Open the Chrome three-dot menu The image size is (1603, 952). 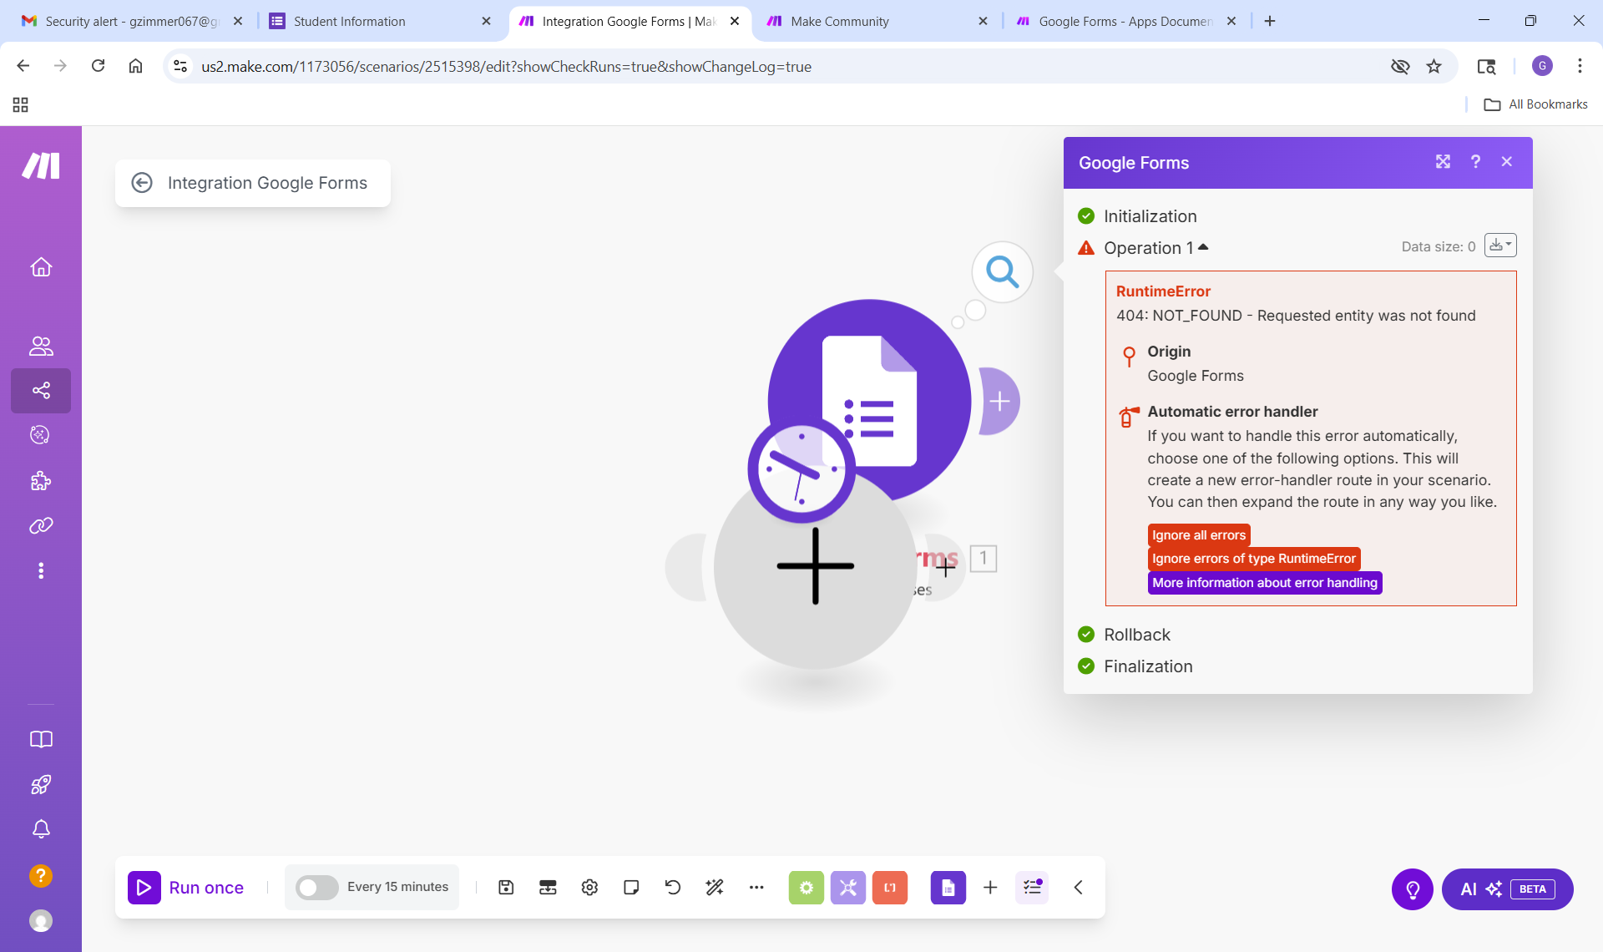pos(1580,66)
